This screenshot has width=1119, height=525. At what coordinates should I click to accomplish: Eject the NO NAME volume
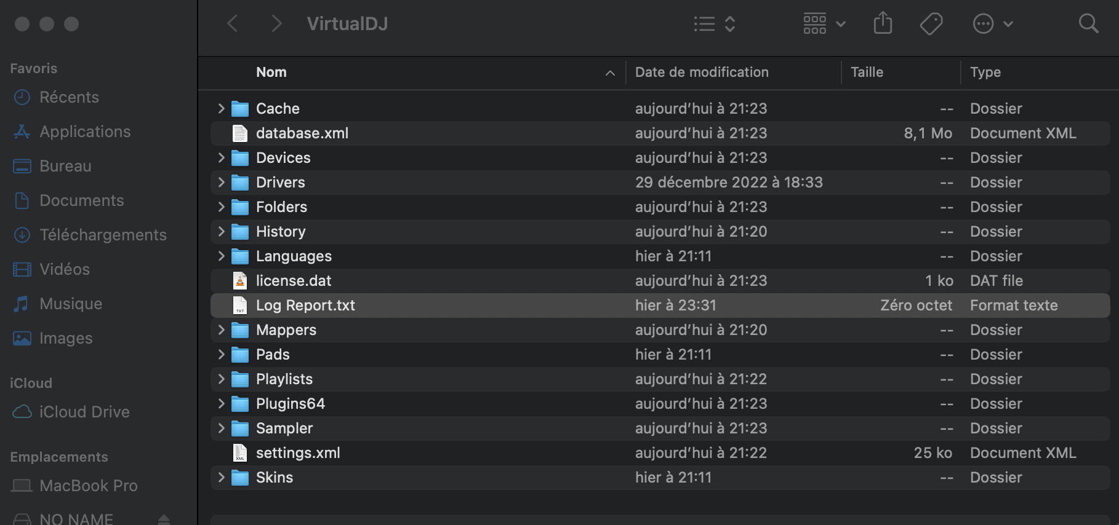tap(164, 519)
